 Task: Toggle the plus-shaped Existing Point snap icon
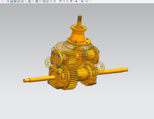pos(44,1)
